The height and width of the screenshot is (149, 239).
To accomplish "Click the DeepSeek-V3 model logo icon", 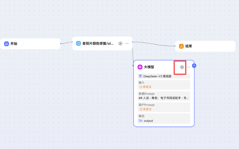I will pyautogui.click(x=141, y=76).
